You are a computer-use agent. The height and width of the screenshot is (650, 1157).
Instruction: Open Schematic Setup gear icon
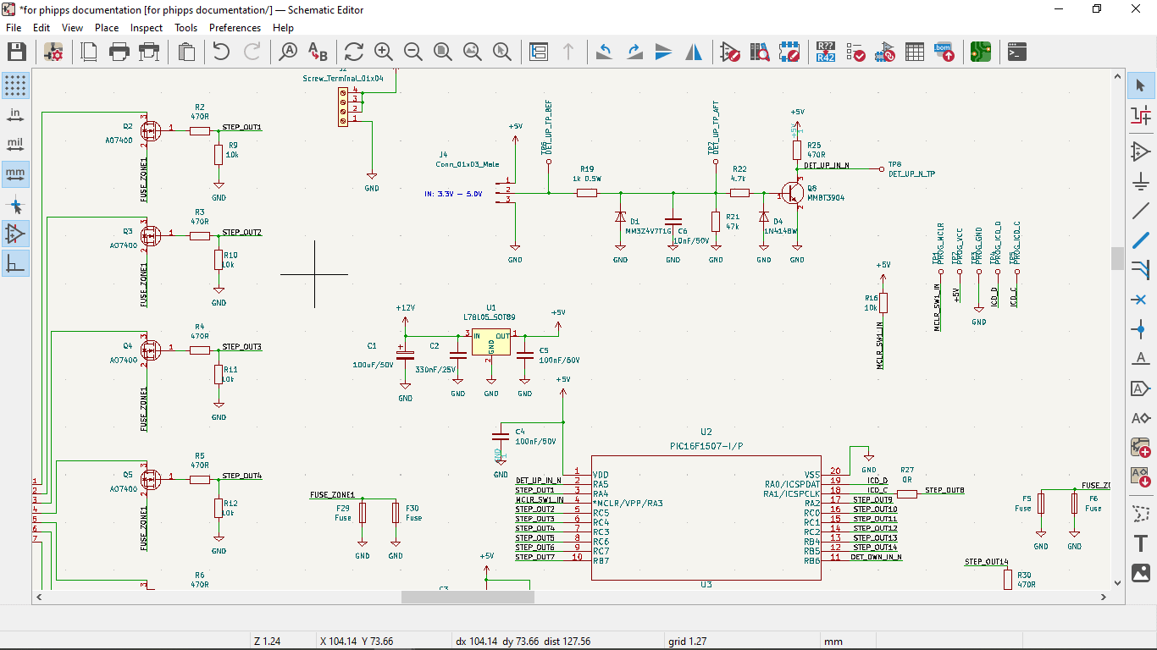(55, 52)
